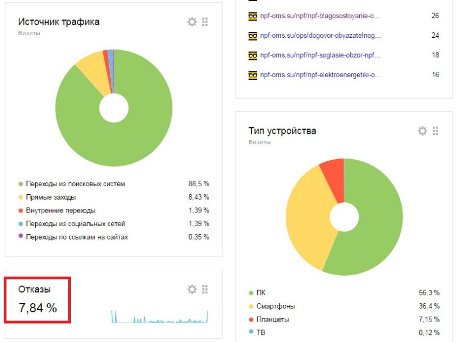
Task: Select legend label ТВ
Action: click(261, 333)
